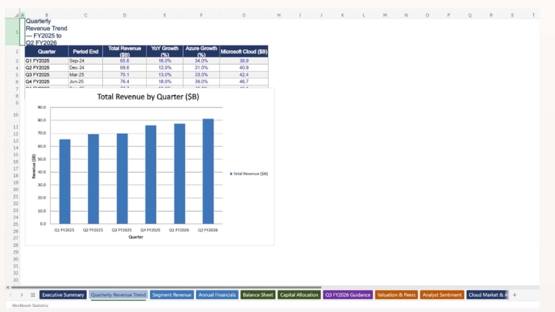Click the 39.0% Azure growth cell

(201, 81)
